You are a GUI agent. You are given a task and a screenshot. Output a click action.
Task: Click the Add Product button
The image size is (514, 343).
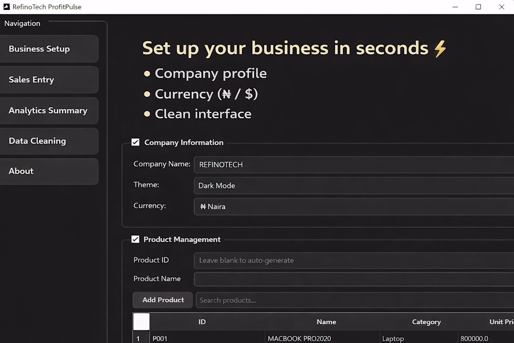coord(163,300)
